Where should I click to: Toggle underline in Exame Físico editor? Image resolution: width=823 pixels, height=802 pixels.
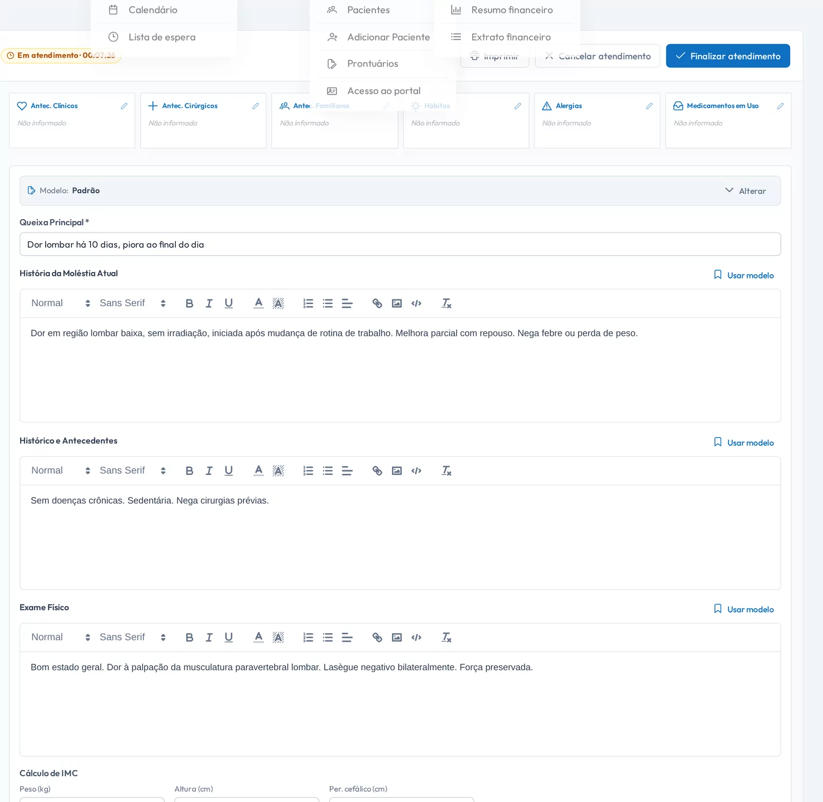click(x=228, y=637)
